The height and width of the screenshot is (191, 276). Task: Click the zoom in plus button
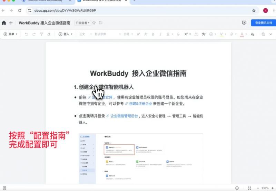click(273, 188)
